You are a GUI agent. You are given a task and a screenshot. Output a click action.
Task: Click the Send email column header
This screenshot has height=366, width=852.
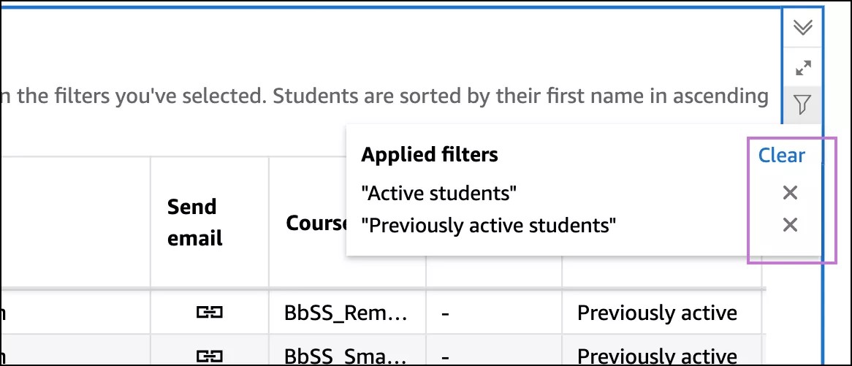tap(194, 222)
